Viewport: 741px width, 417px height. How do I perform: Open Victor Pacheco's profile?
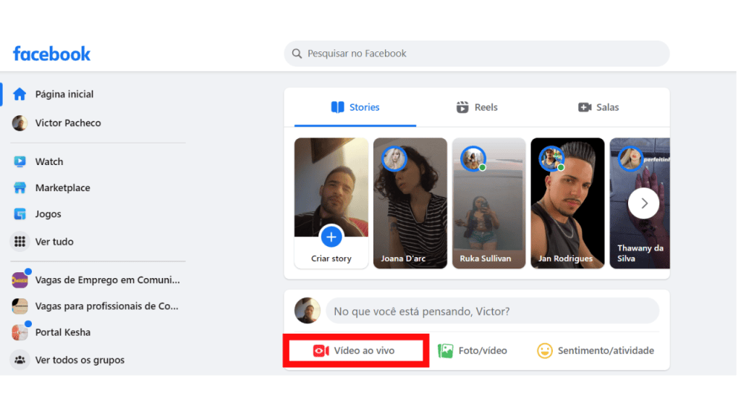click(x=20, y=122)
